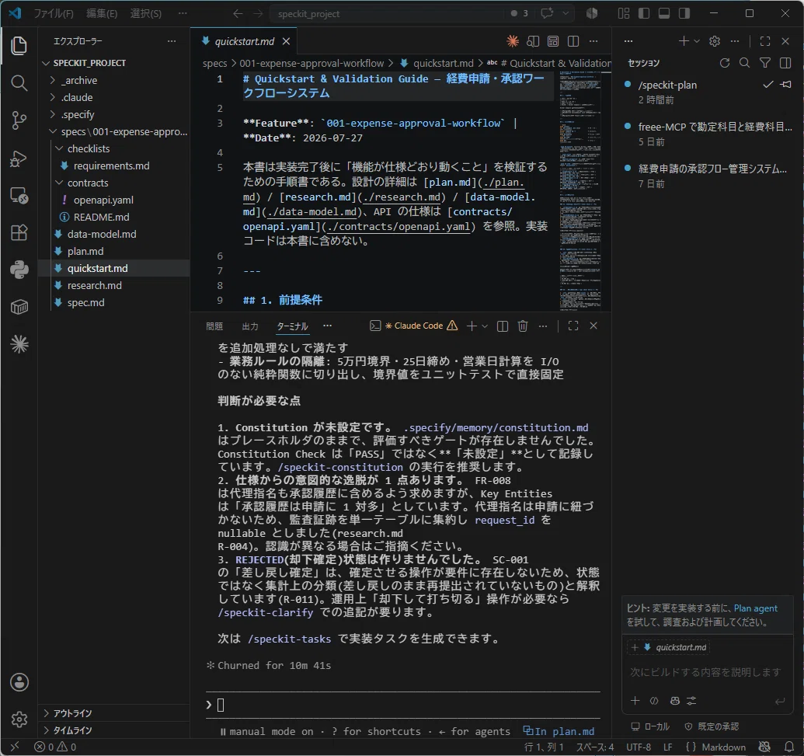Image resolution: width=804 pixels, height=756 pixels.
Task: Open the Customize Layout control
Action: click(x=624, y=13)
